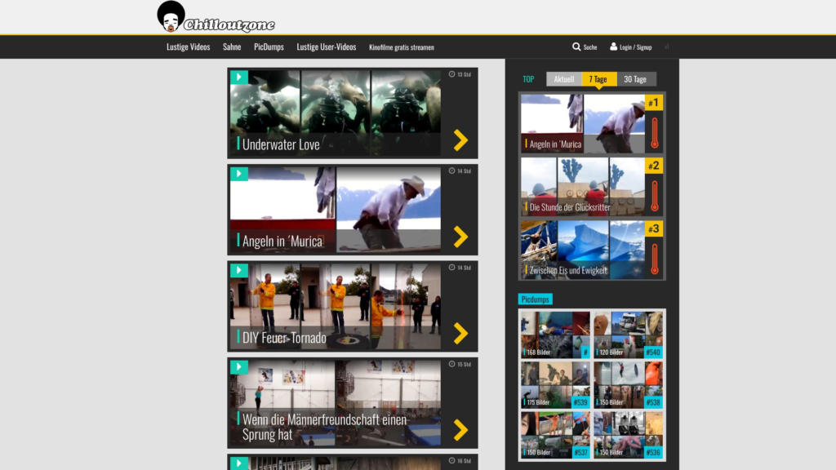Click the yellow arrow on Underwater Love
836x470 pixels.
click(x=460, y=140)
